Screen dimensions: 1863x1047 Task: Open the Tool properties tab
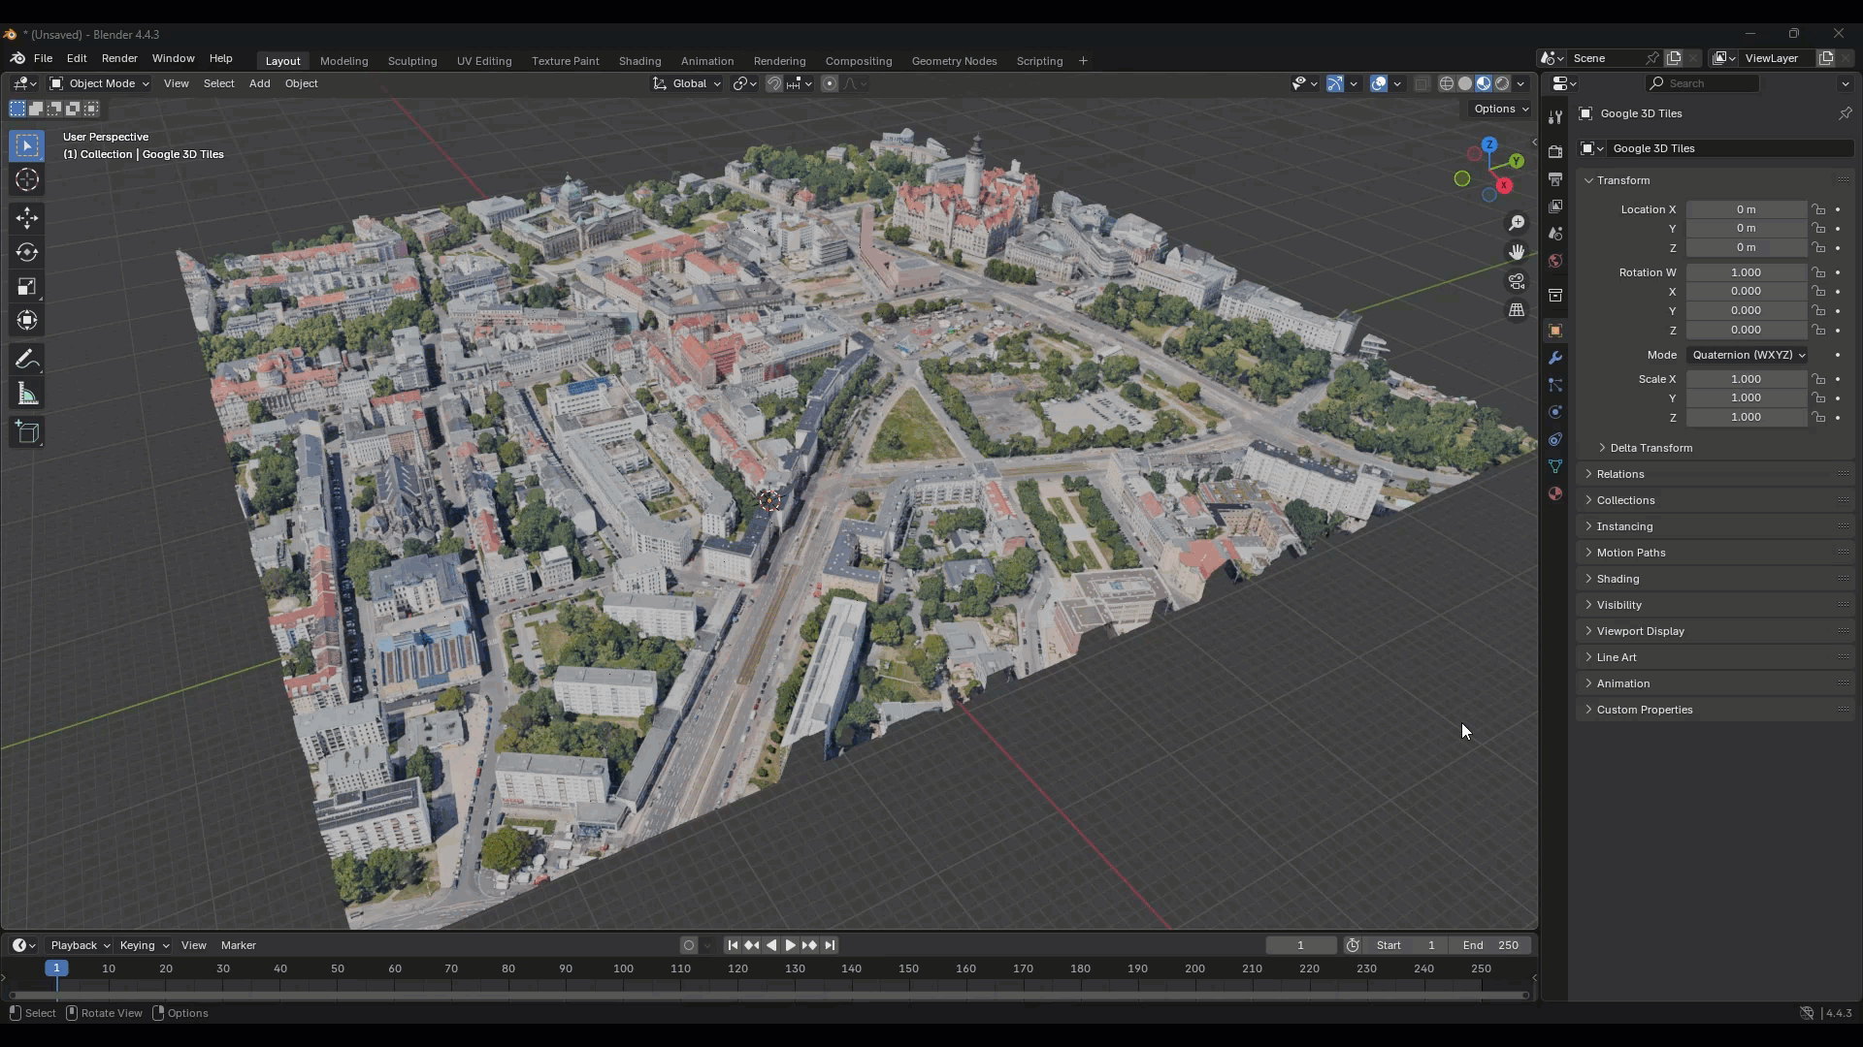[x=1555, y=116]
